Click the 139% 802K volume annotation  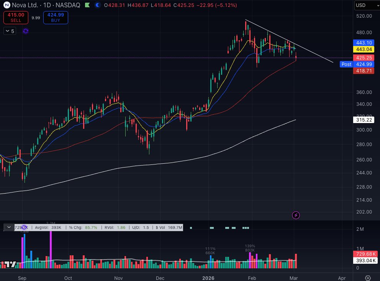(250, 248)
